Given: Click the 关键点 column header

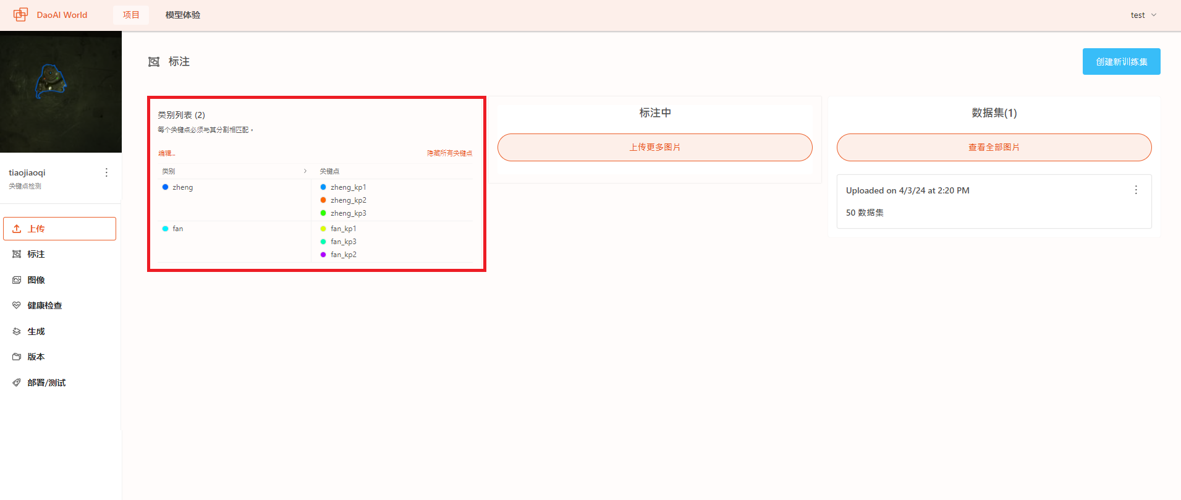Looking at the screenshot, I should [x=329, y=171].
